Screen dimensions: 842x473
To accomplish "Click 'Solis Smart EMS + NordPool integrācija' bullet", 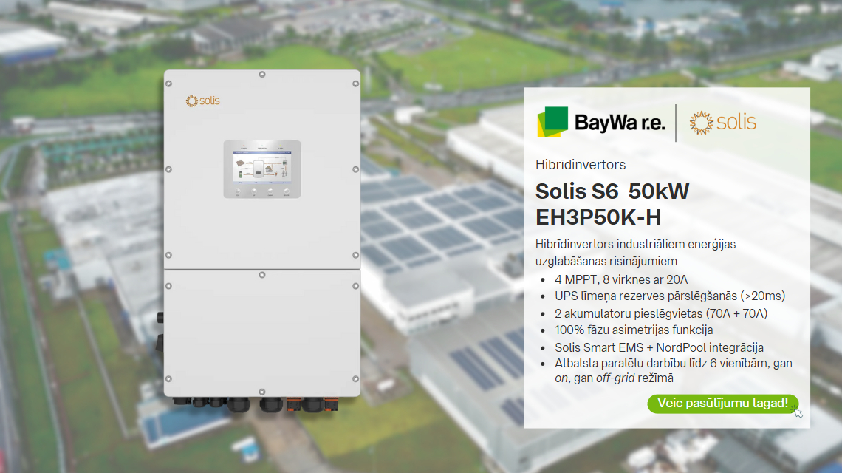I will click(659, 348).
